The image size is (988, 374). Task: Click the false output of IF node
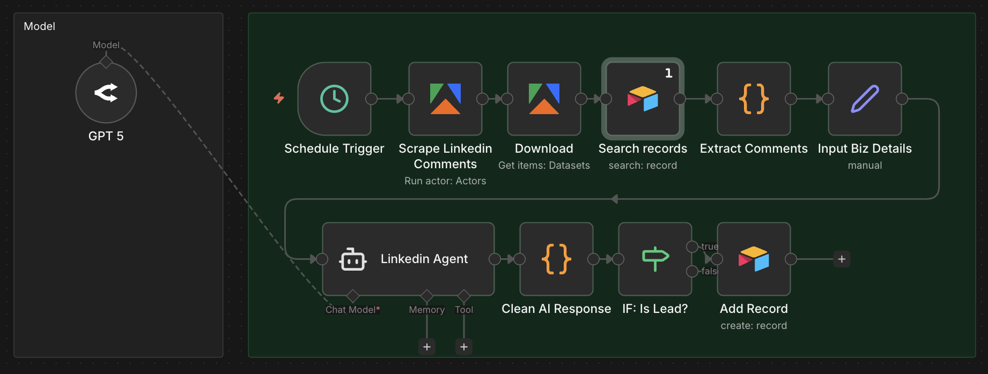(692, 271)
